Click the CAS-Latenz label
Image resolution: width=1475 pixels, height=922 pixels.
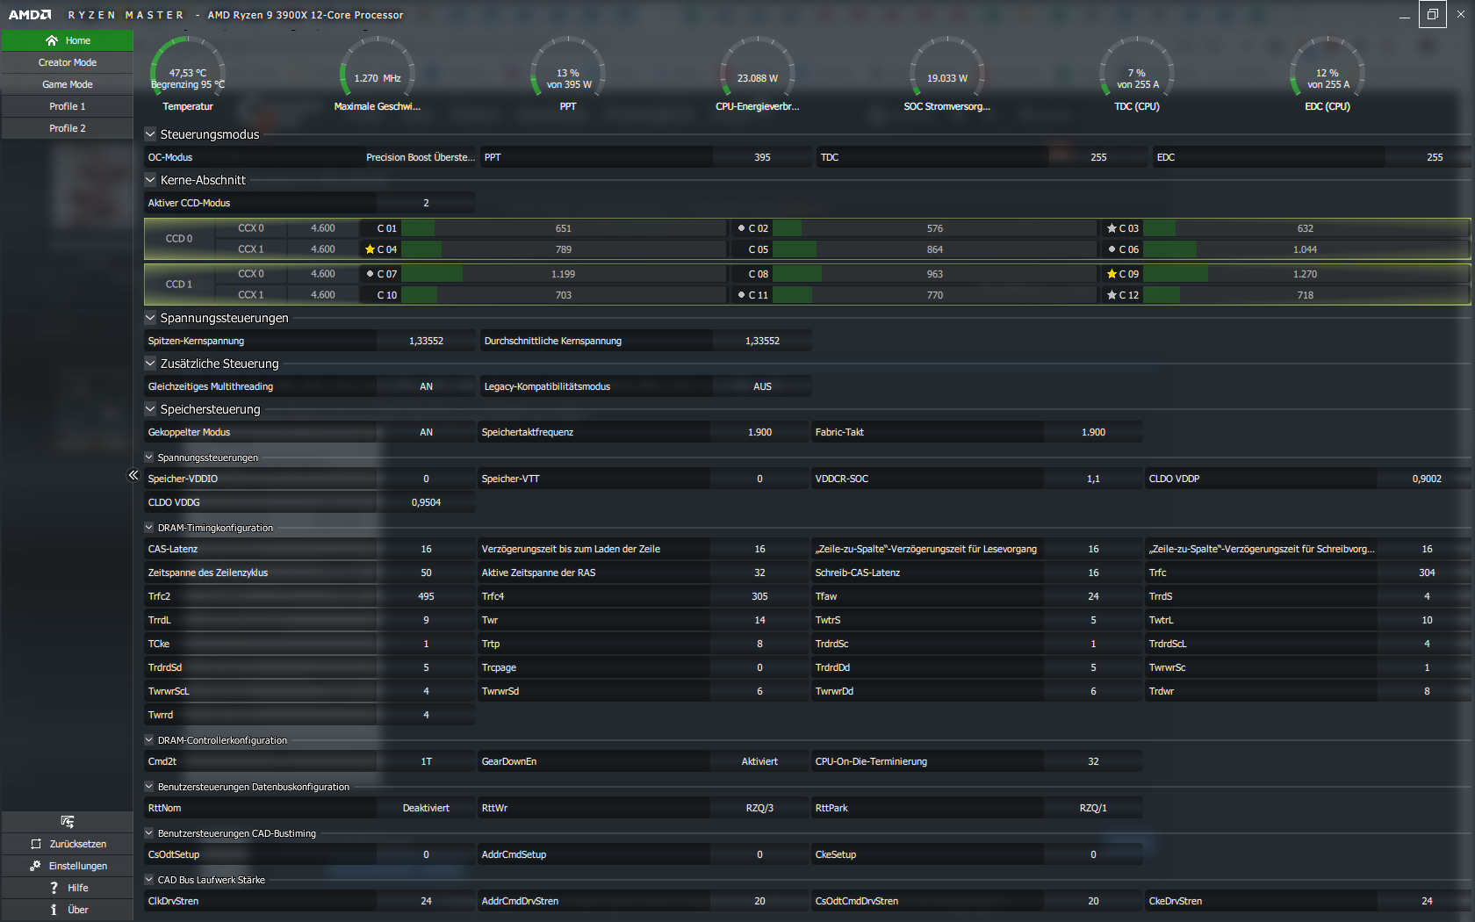point(173,549)
